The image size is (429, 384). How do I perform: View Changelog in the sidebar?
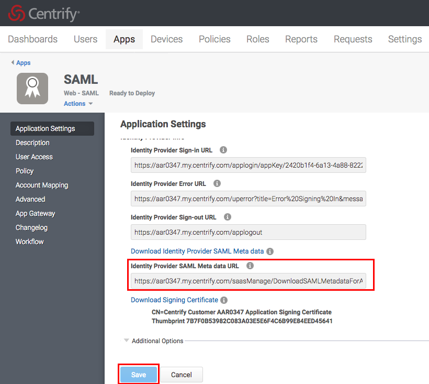coord(31,227)
